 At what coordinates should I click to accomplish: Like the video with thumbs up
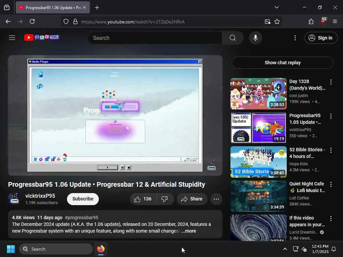(143, 199)
